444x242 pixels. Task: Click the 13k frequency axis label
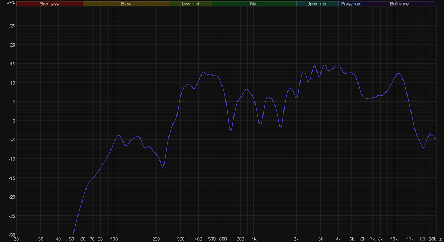(x=410, y=239)
